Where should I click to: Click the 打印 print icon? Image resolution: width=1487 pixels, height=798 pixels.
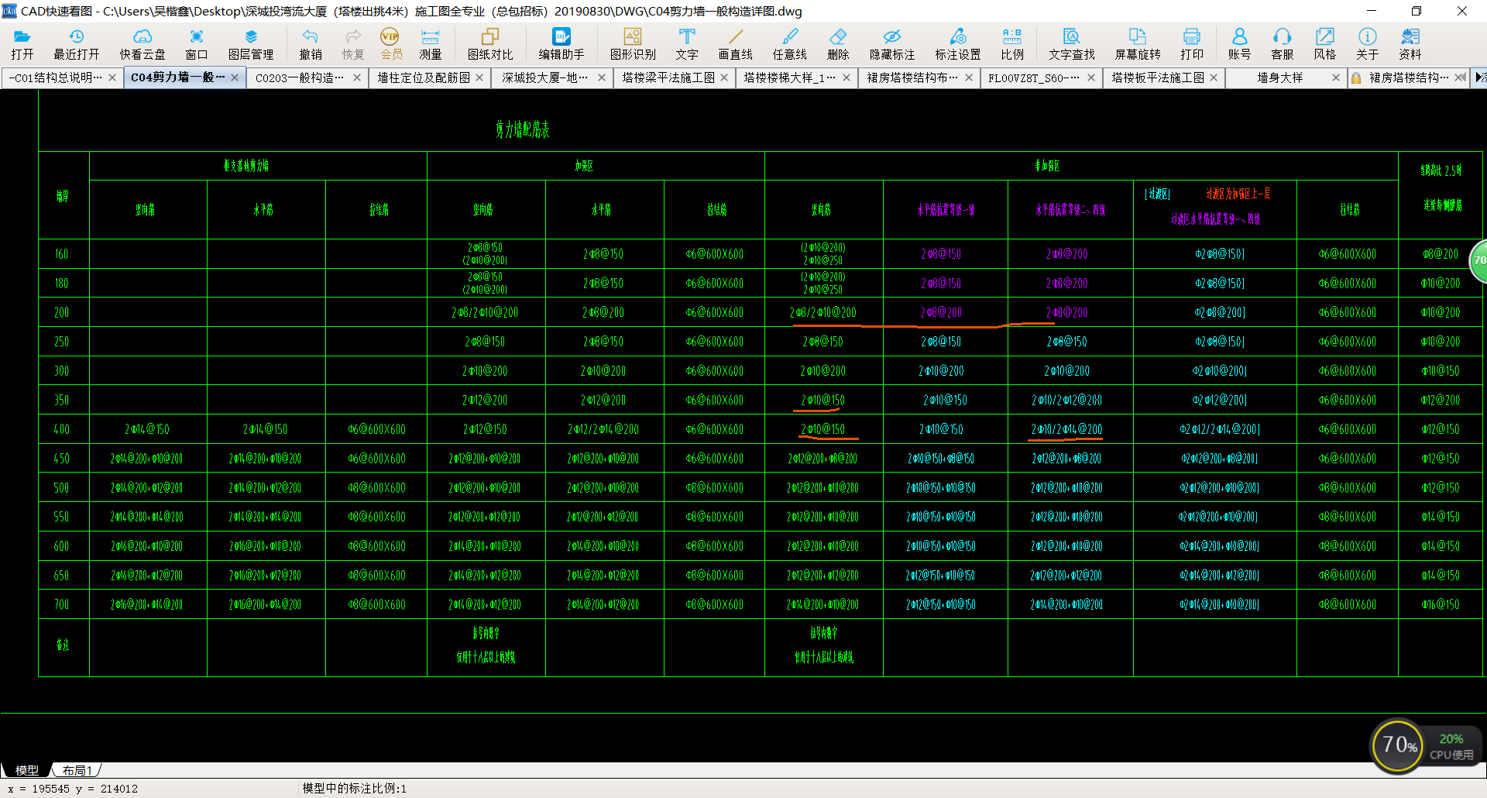coord(1192,44)
